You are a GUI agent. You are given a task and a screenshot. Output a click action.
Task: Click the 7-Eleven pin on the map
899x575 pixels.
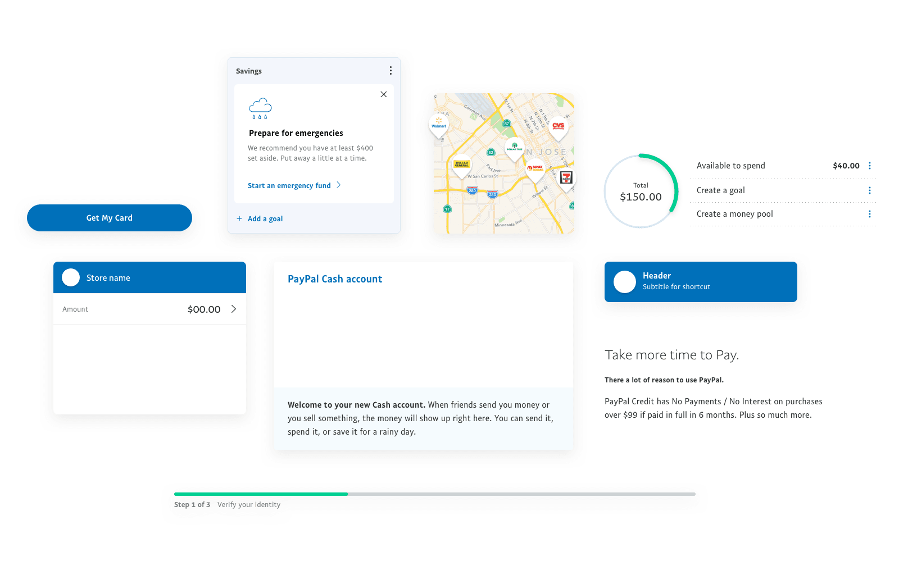pos(567,177)
